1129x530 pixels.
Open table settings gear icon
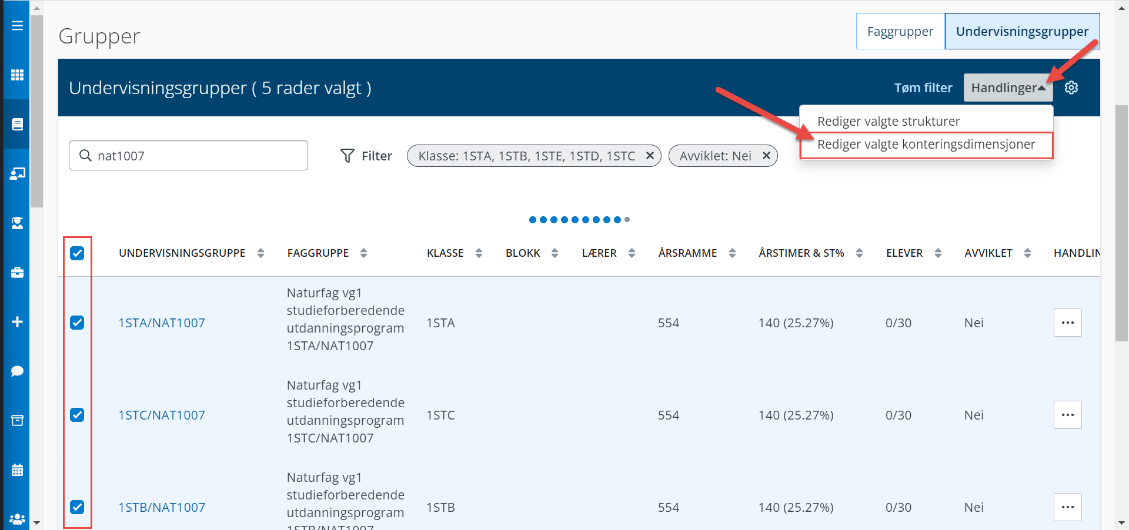[x=1071, y=88]
